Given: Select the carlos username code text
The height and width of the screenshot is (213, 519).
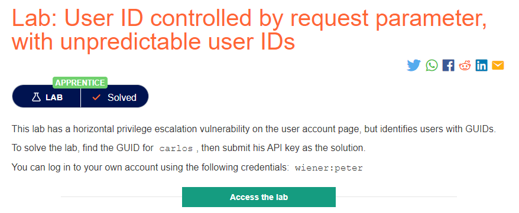Looking at the screenshot, I should (x=176, y=149).
